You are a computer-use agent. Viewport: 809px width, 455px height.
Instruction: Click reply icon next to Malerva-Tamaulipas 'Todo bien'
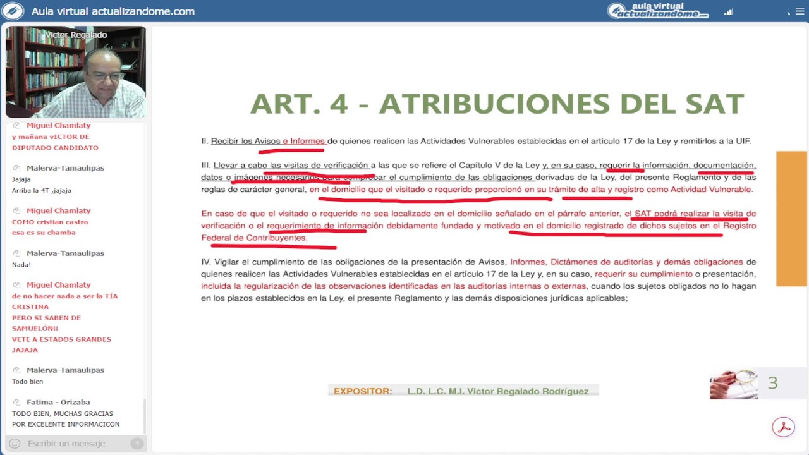(17, 370)
